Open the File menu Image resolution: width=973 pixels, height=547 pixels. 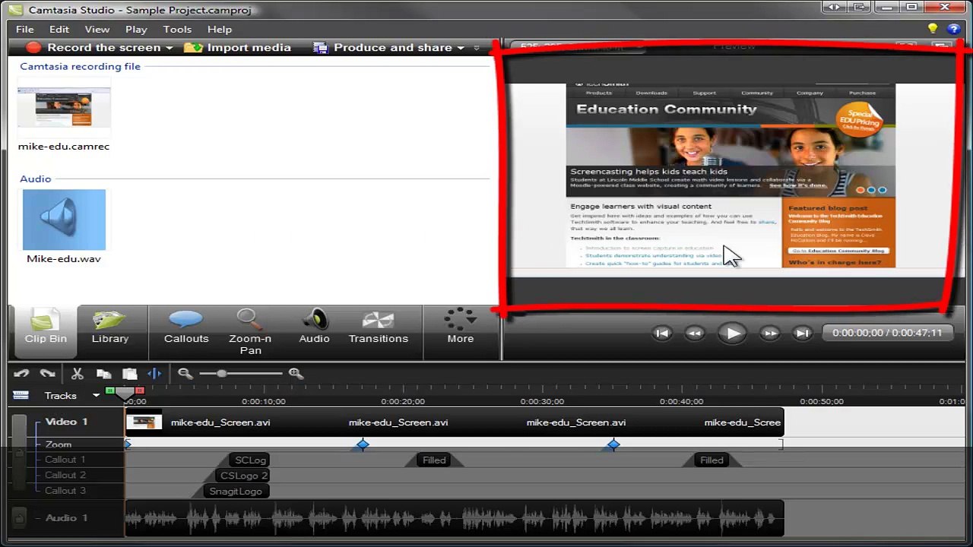coord(25,29)
